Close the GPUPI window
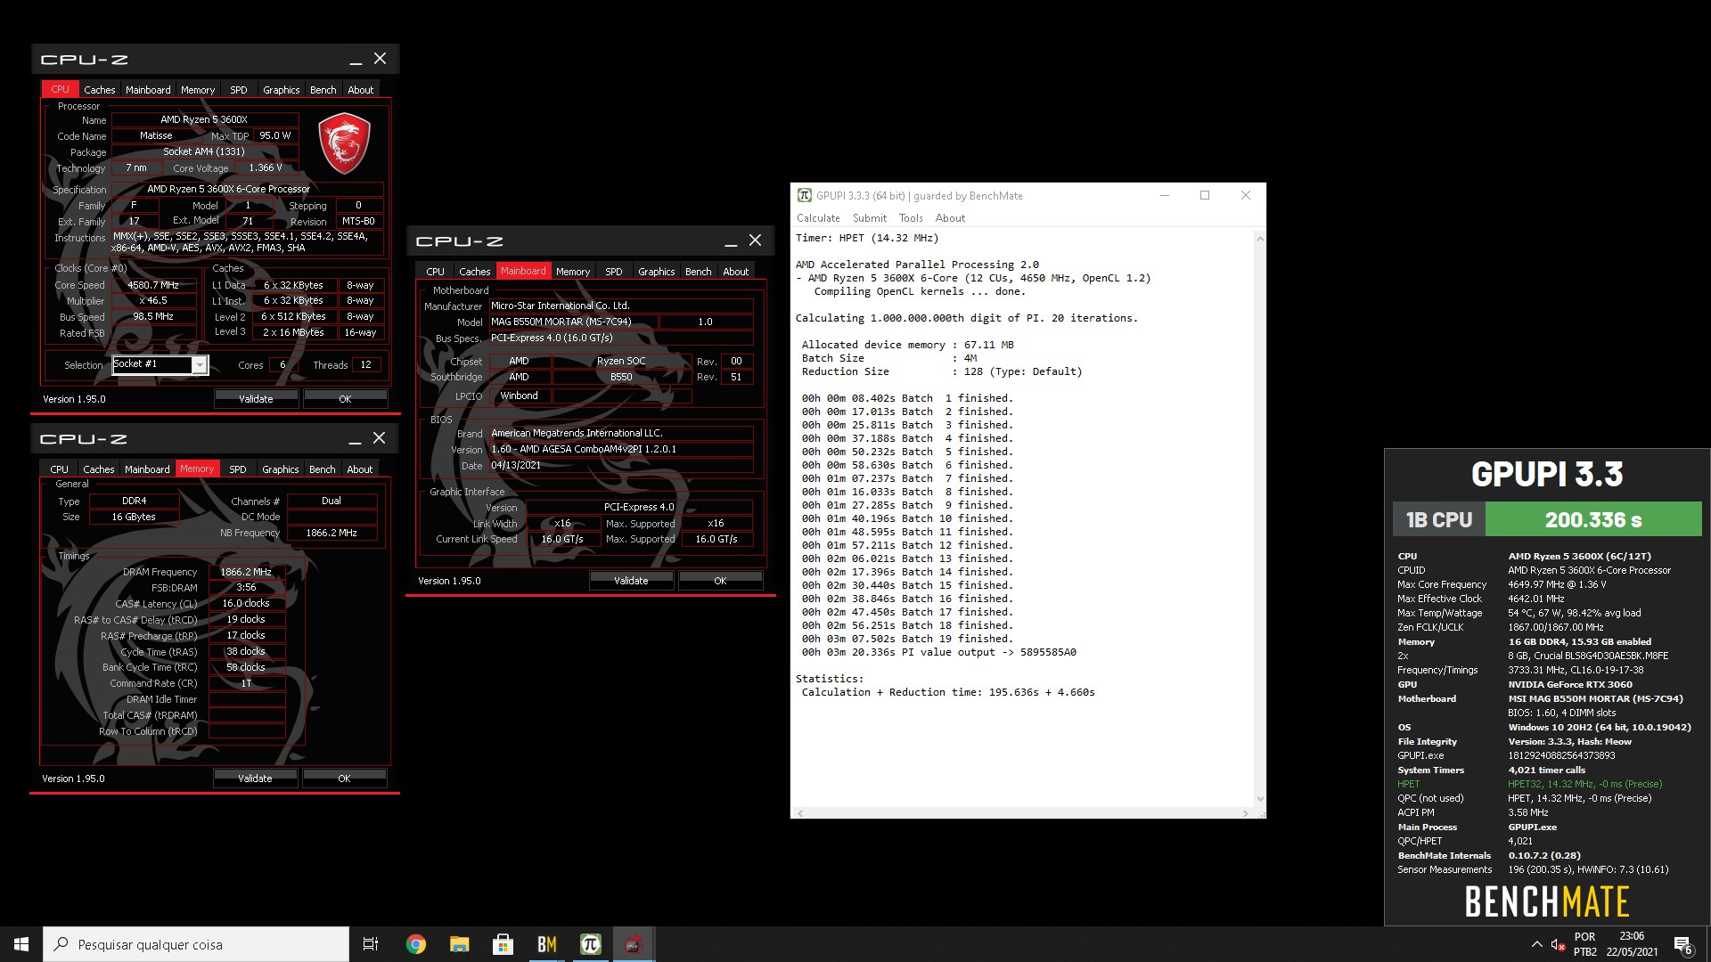Screen dimensions: 1711x962 point(1246,195)
